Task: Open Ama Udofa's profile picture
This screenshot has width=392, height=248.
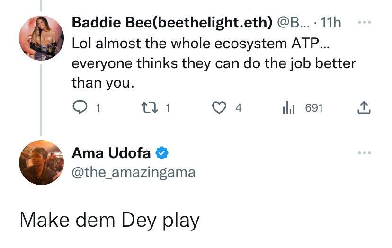Action: [41, 162]
